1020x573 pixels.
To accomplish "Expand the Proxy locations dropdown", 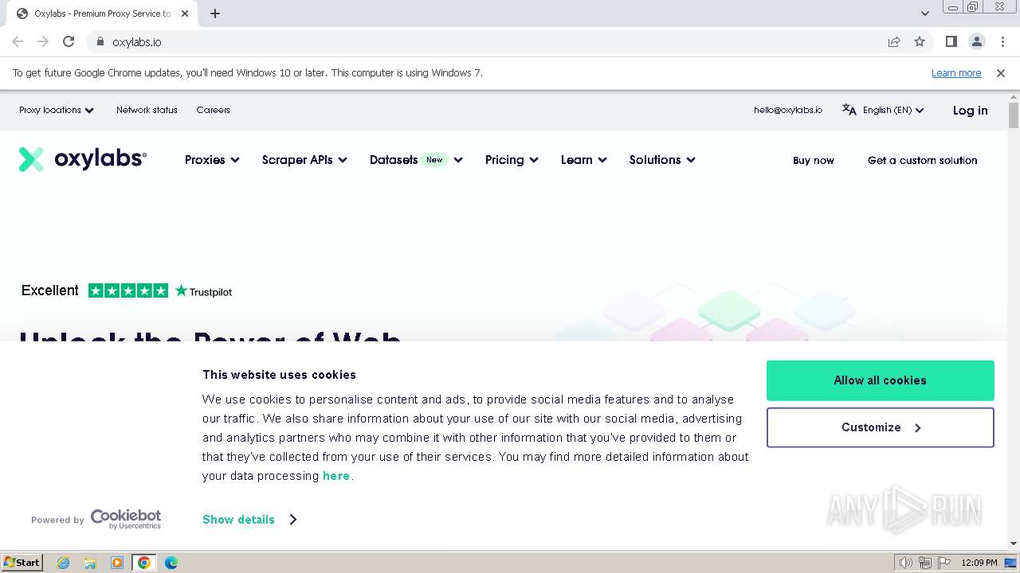I will 57,110.
